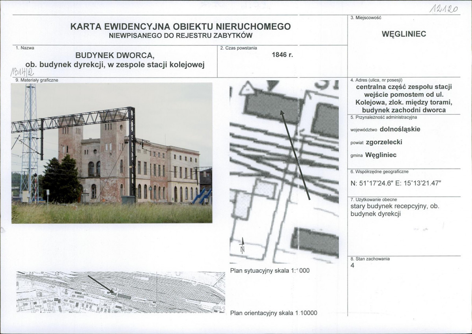This screenshot has width=472, height=334.
Task: Click the address line 'centralna część zespołu stacji'
Action: point(404,87)
